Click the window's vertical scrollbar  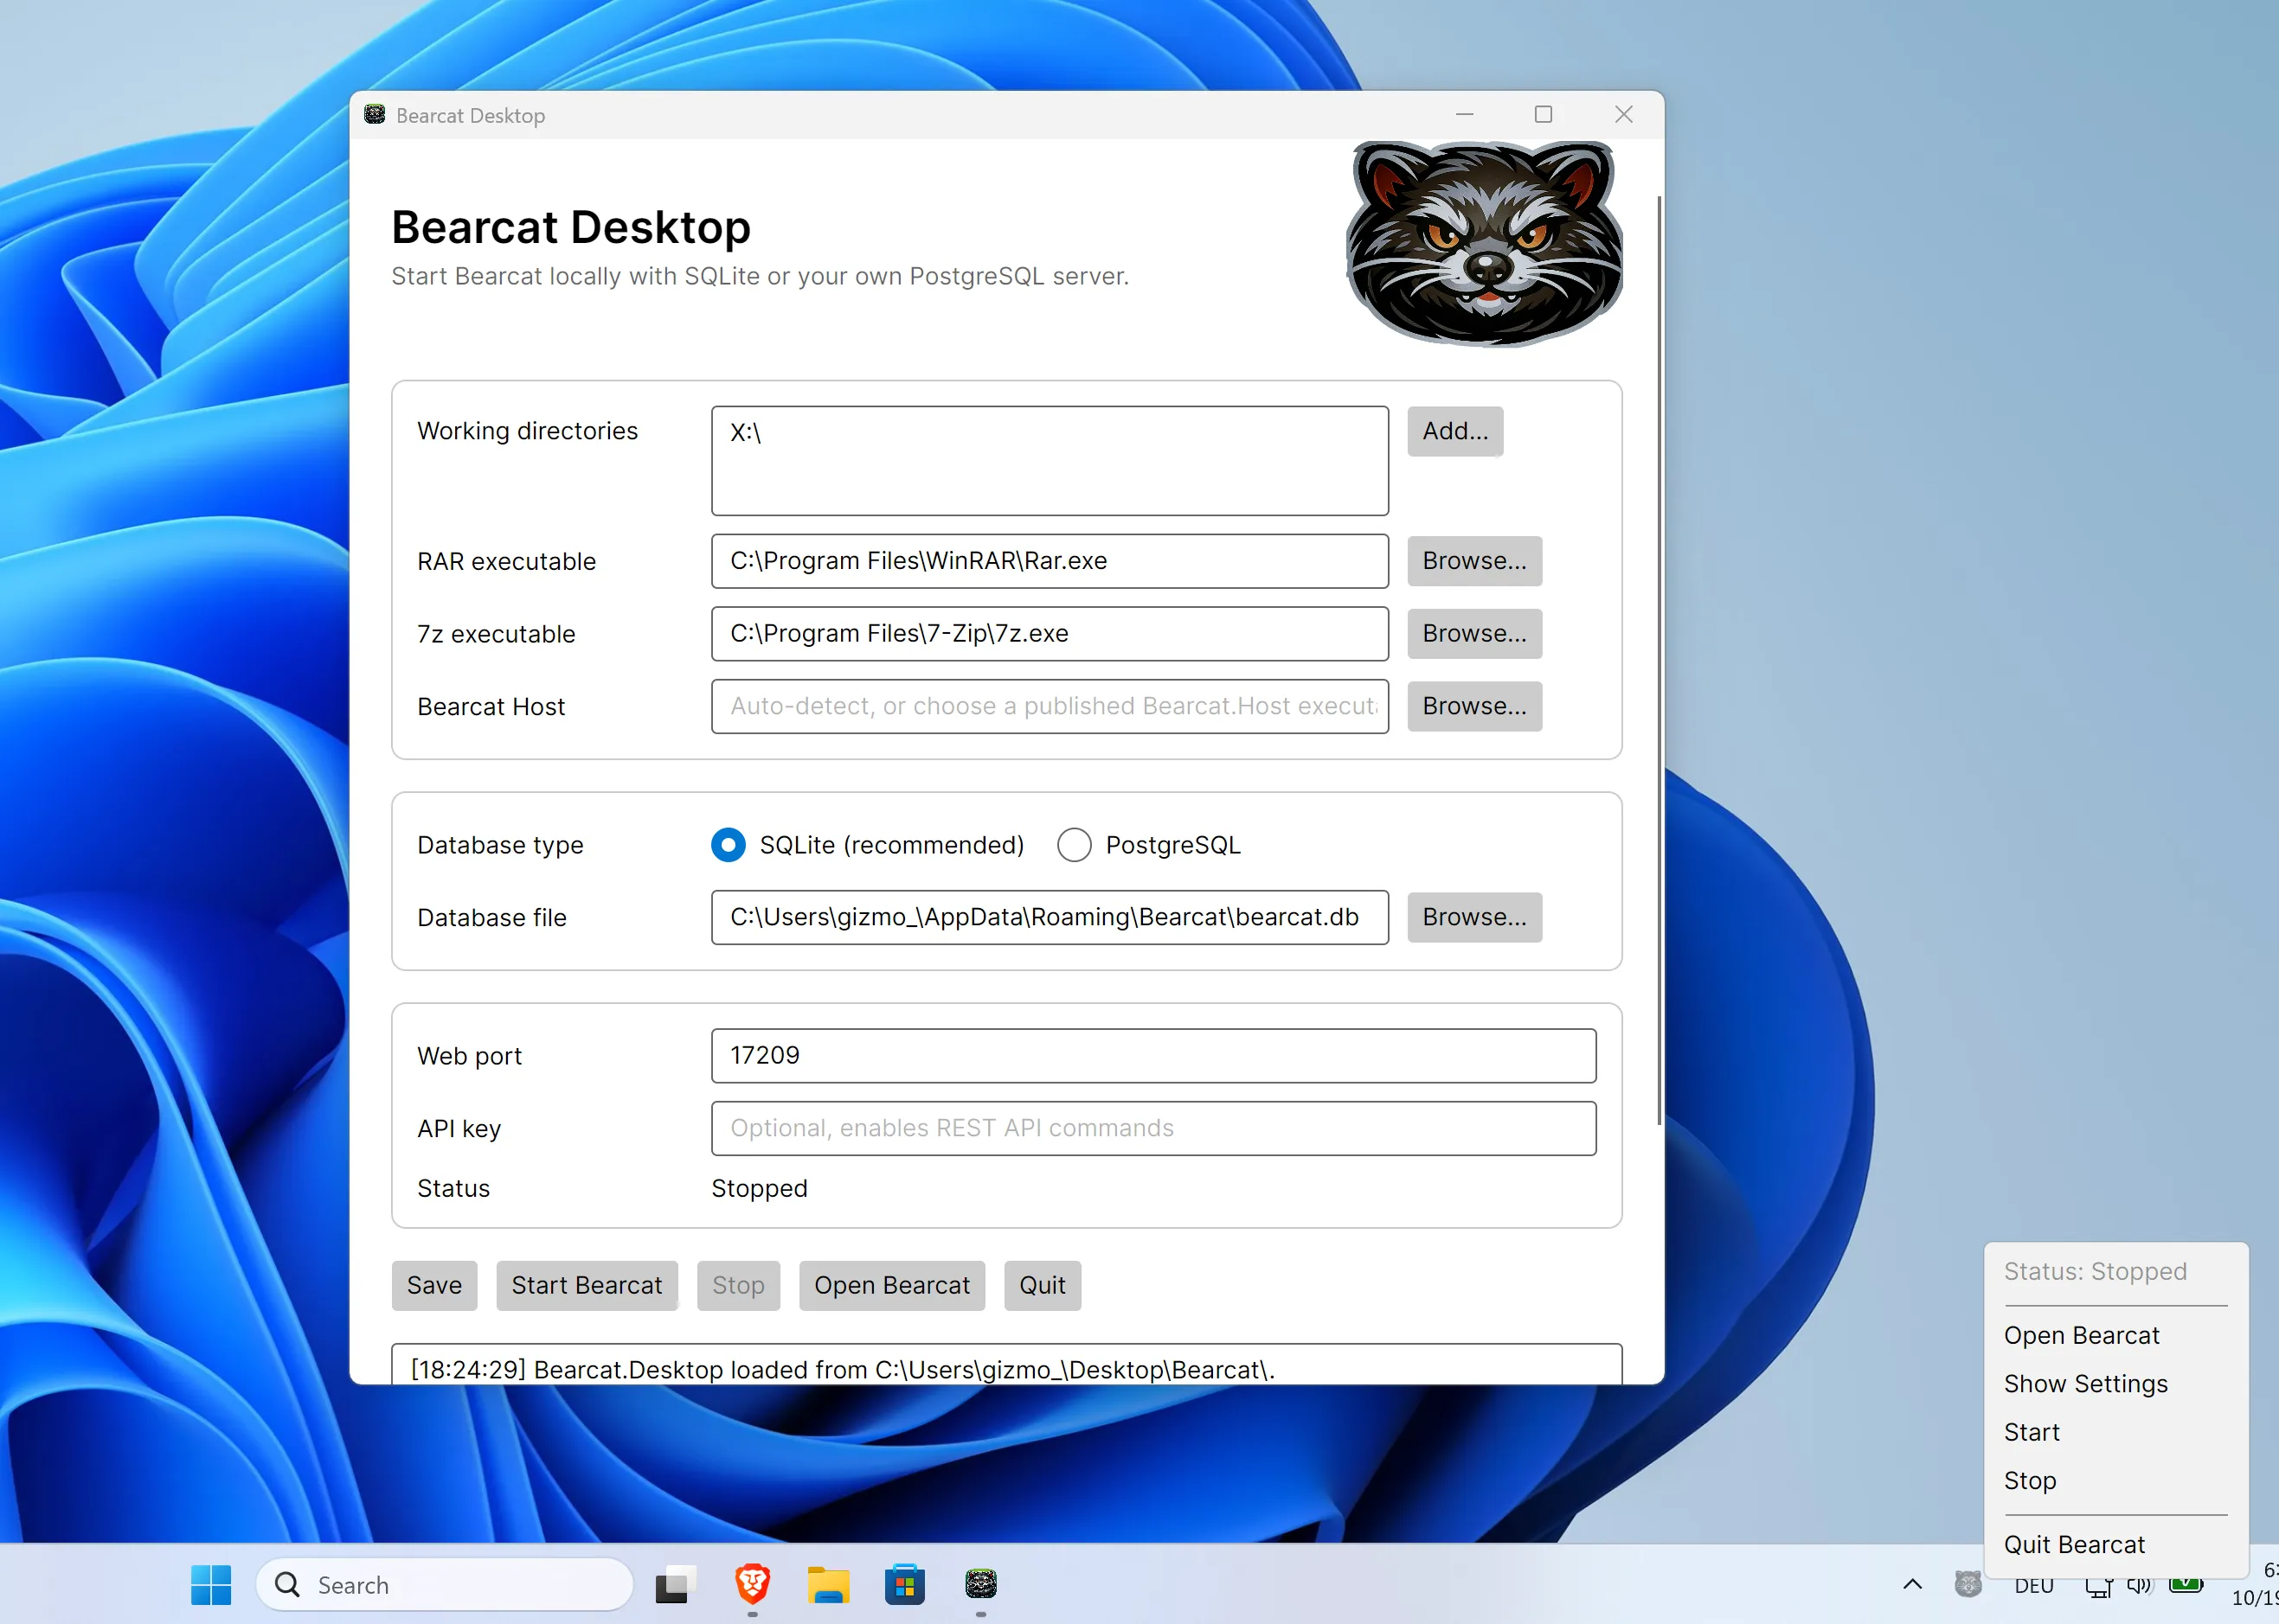tap(1659, 660)
